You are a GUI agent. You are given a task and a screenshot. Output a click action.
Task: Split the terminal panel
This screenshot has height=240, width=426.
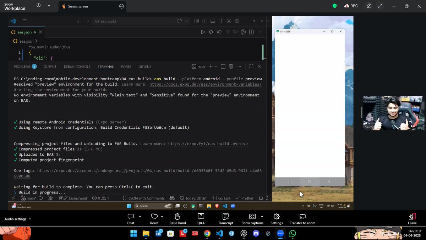click(223, 66)
